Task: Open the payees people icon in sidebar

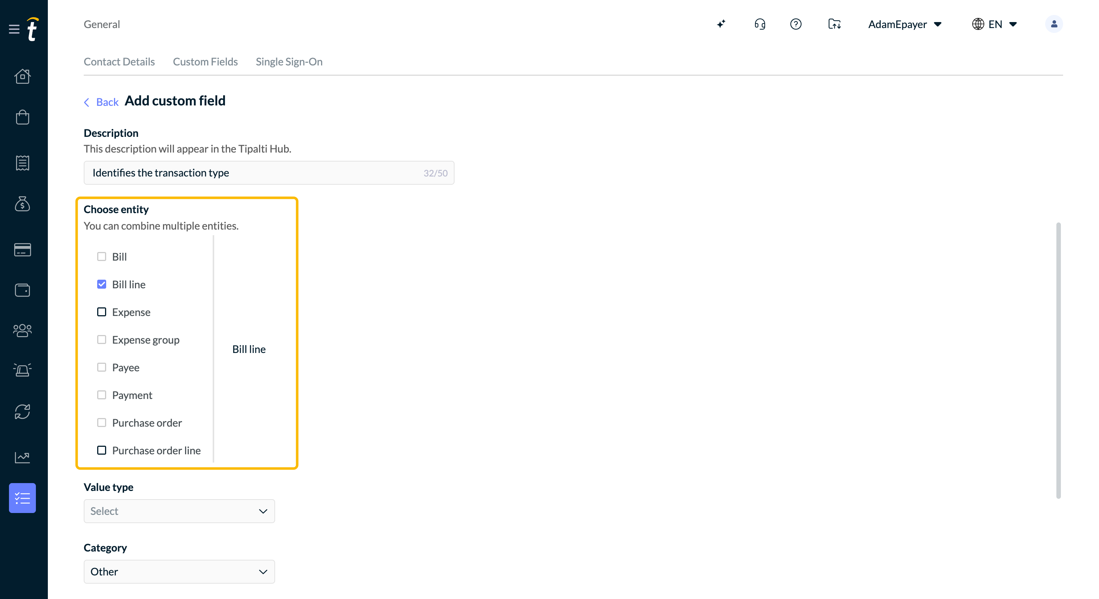Action: pos(22,330)
